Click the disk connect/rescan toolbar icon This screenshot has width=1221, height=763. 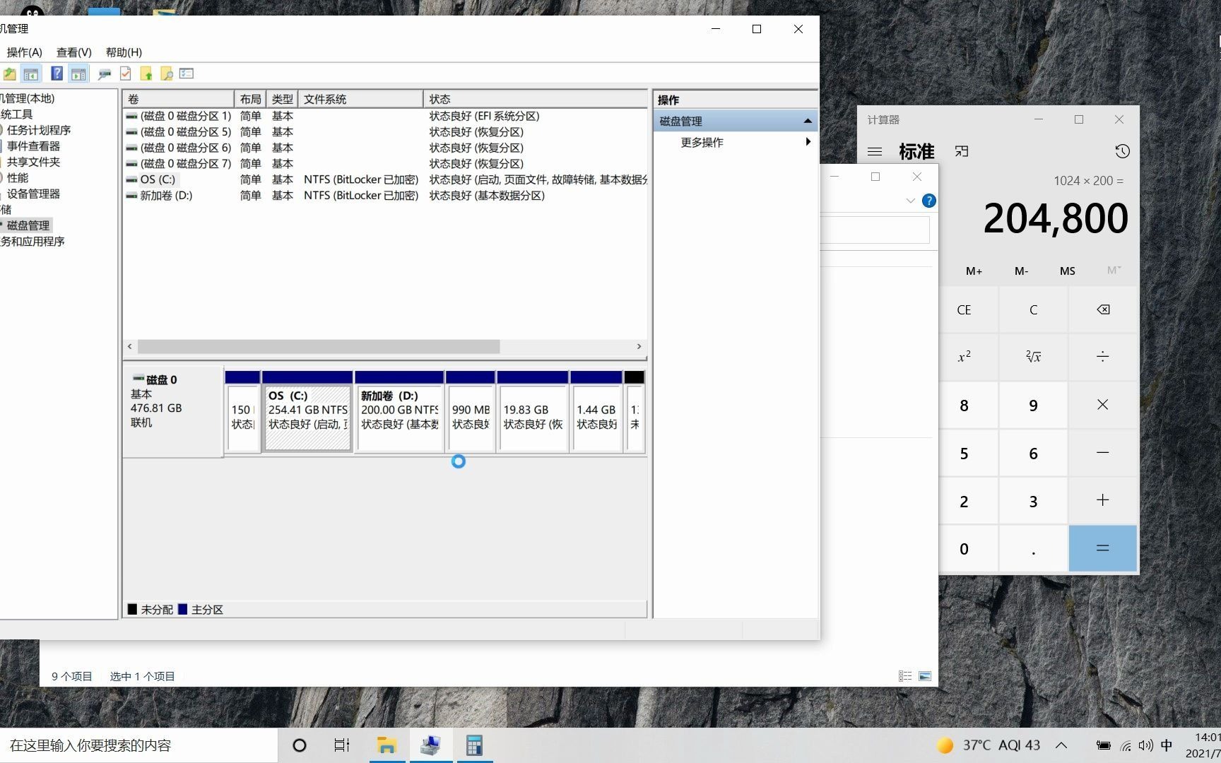tap(105, 73)
